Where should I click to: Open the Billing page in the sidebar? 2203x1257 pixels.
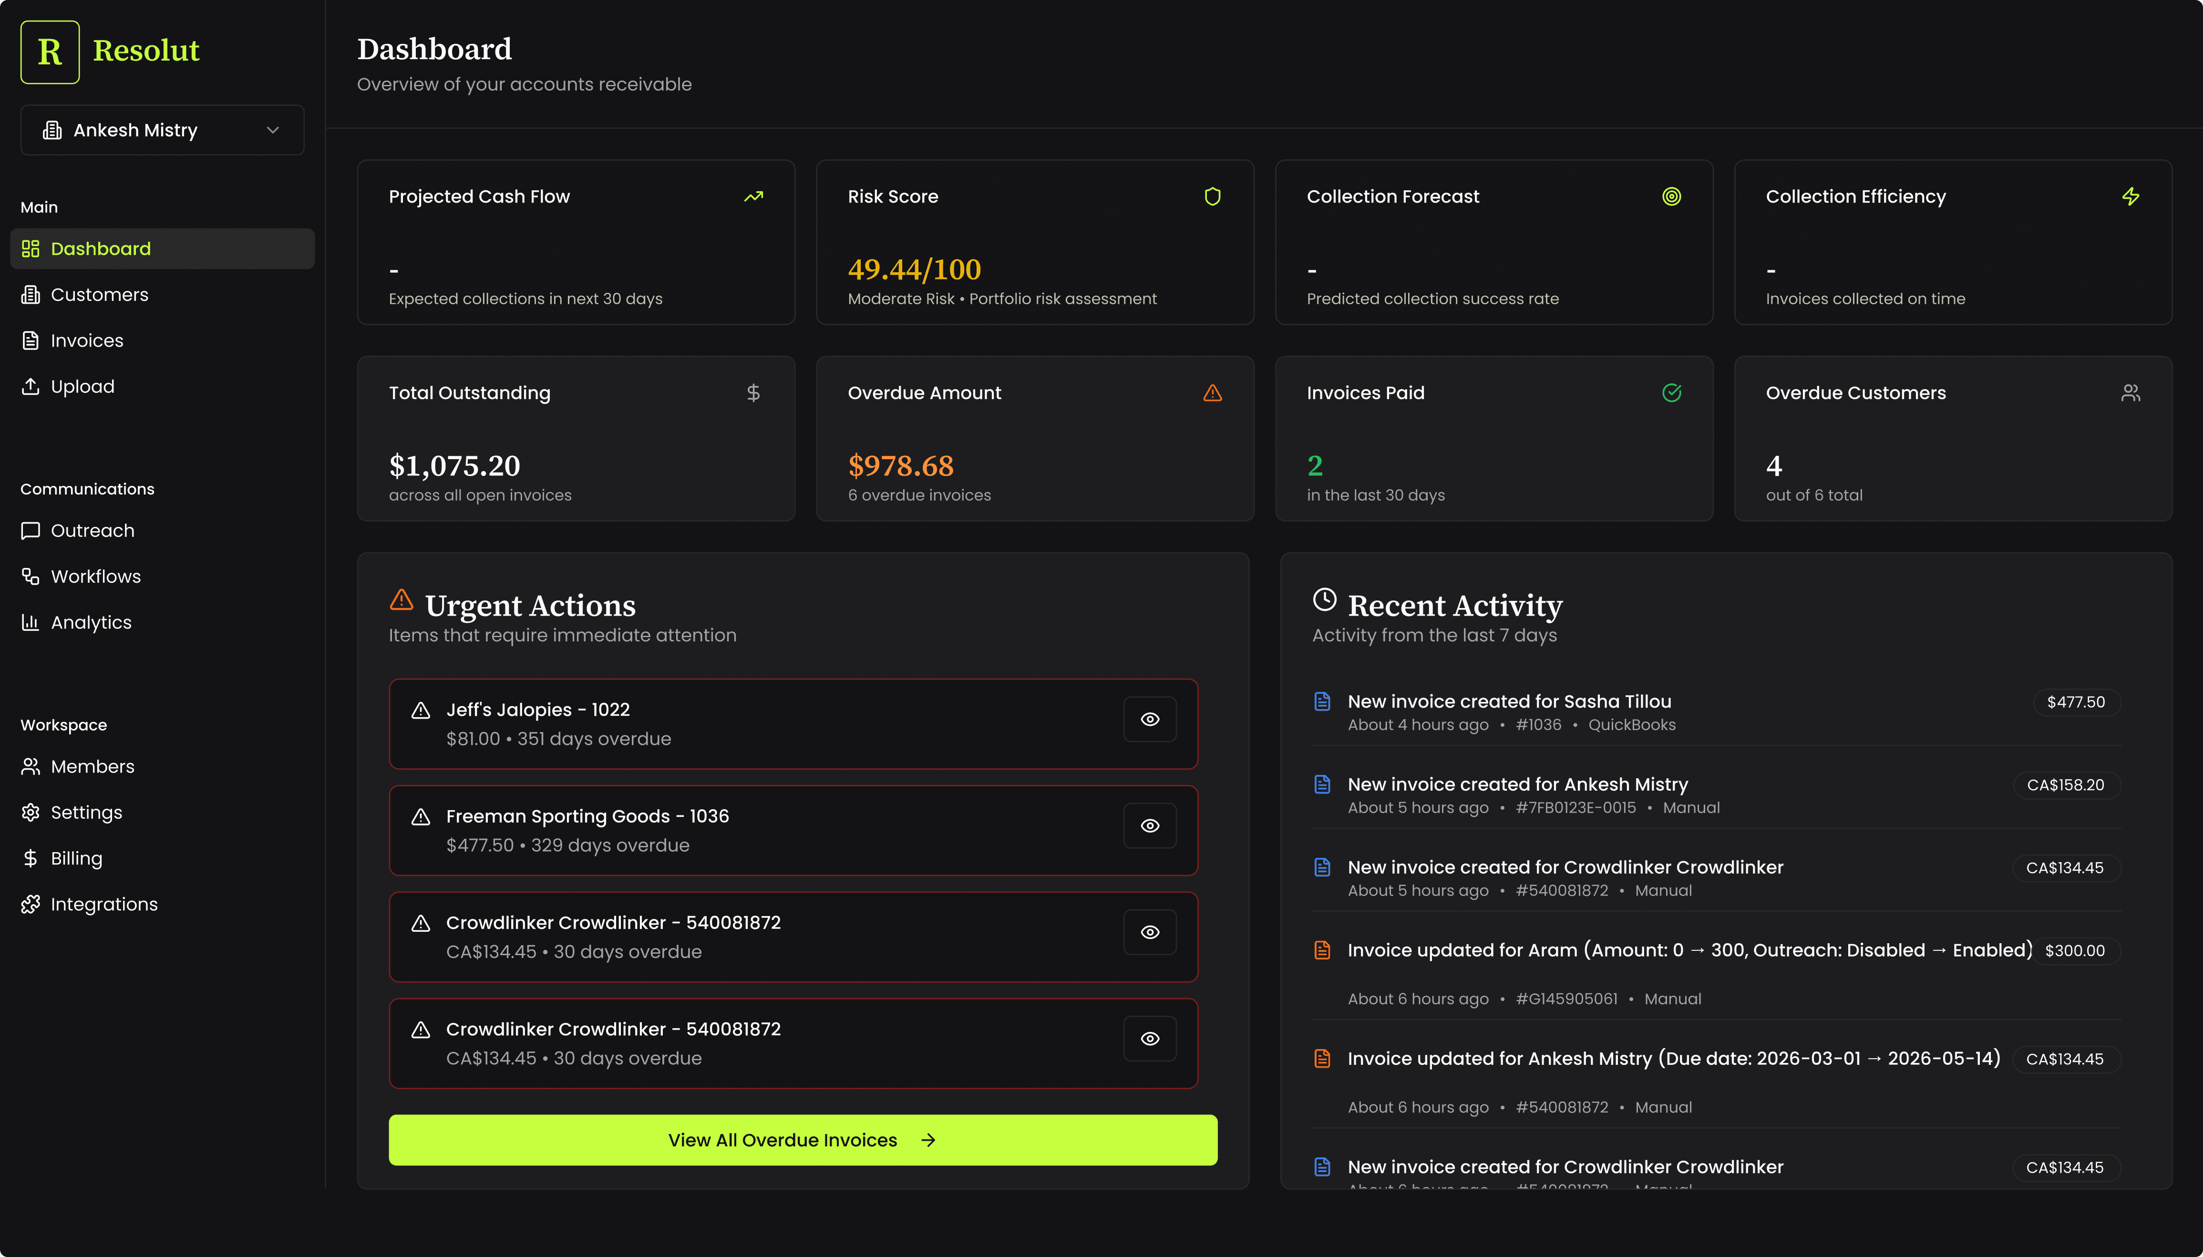coord(76,858)
